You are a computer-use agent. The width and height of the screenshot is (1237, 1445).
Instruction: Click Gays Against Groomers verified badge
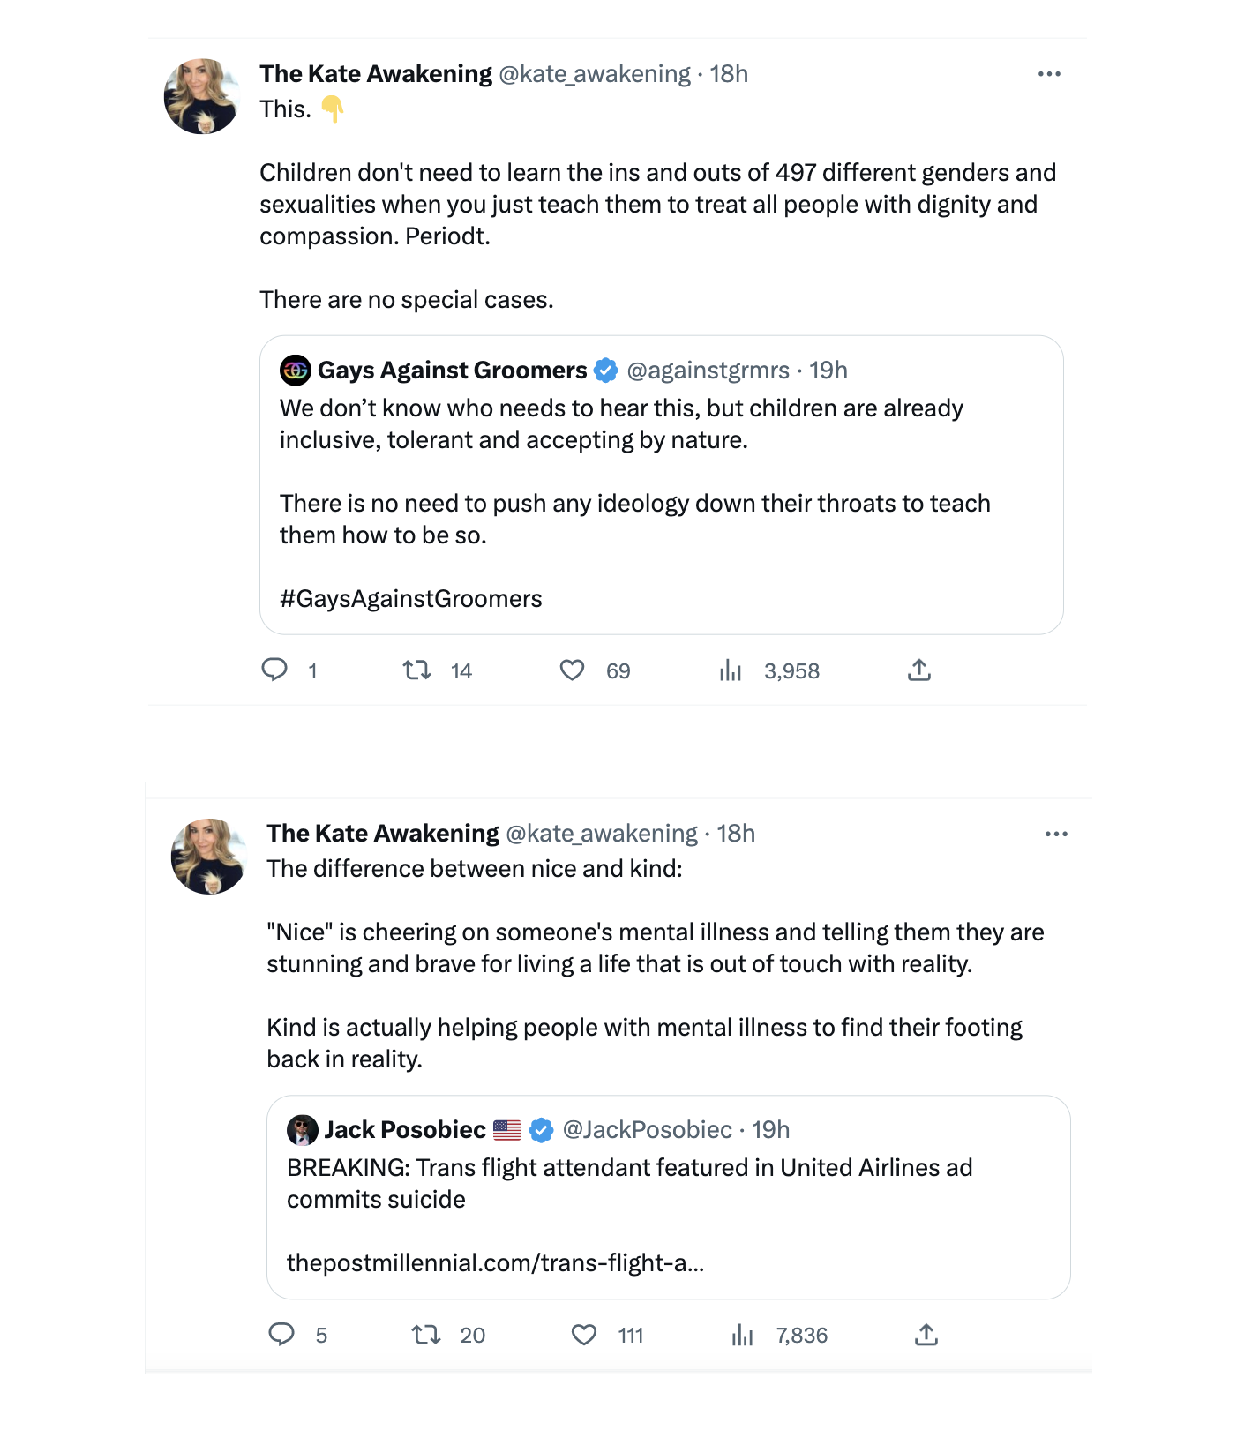click(606, 371)
